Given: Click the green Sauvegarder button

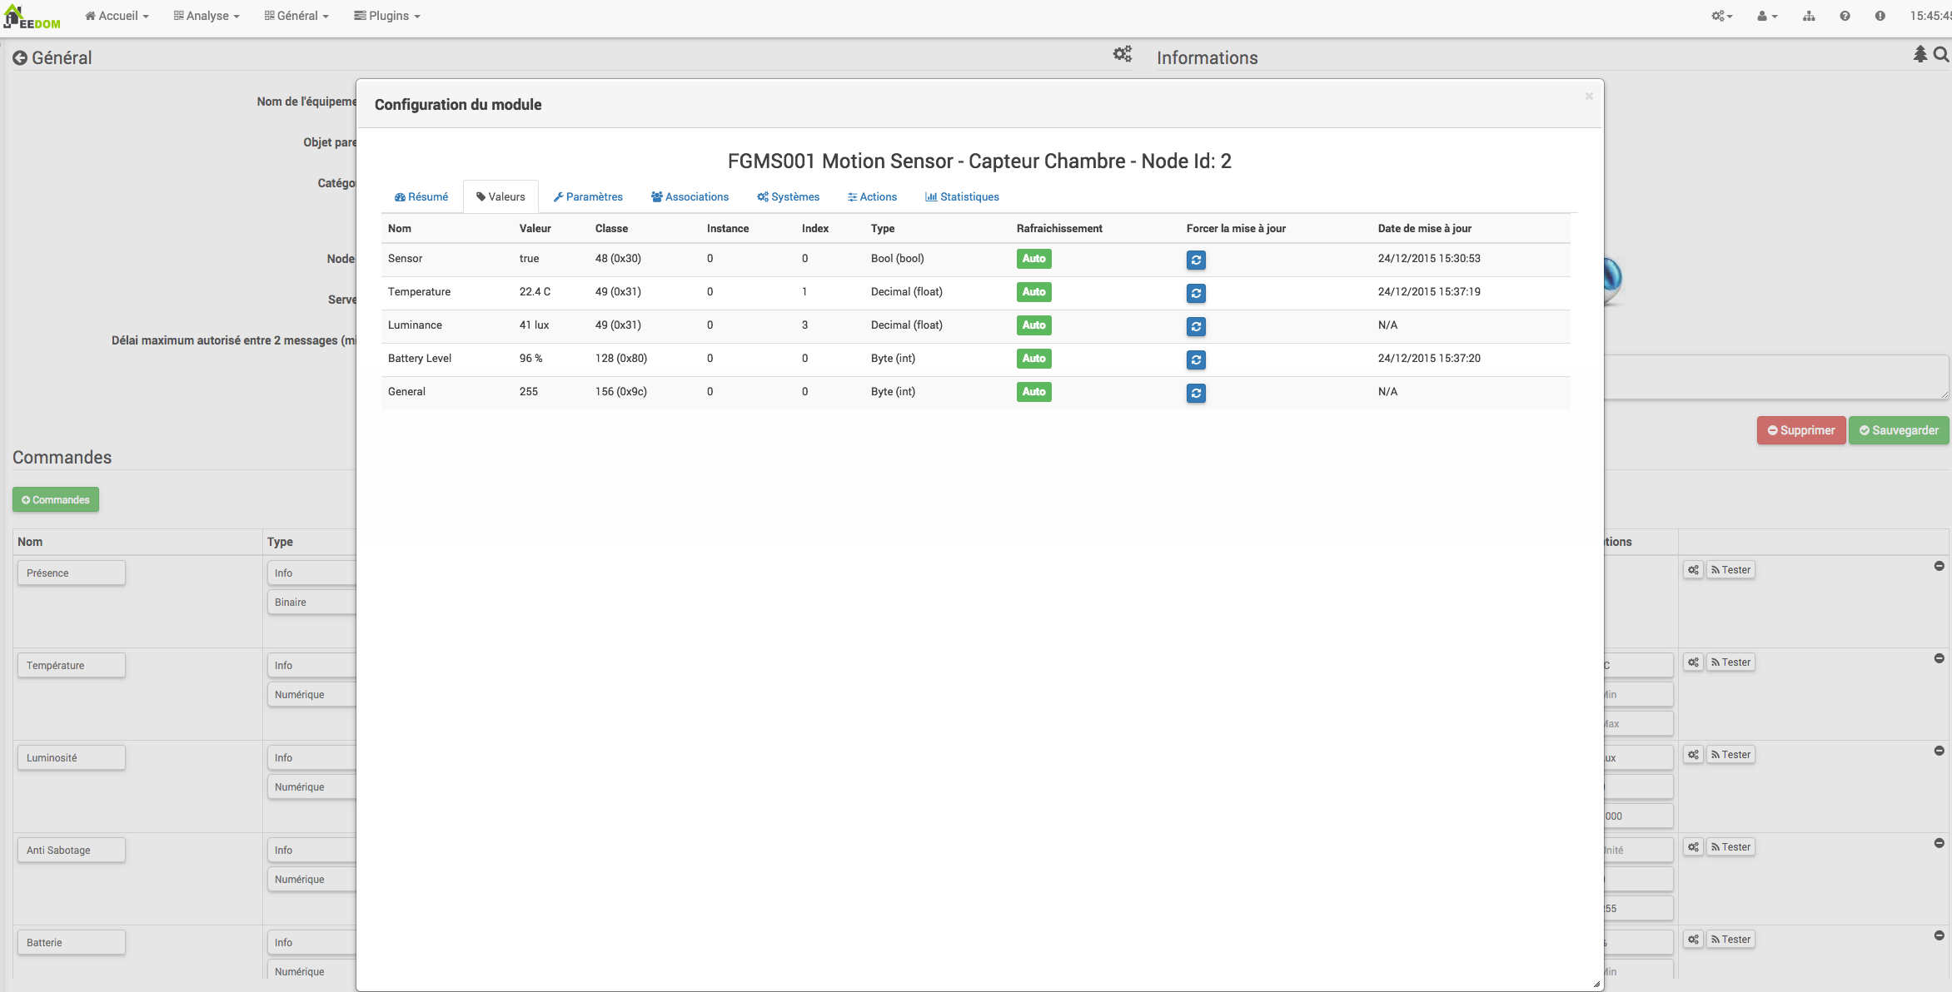Looking at the screenshot, I should pos(1899,430).
